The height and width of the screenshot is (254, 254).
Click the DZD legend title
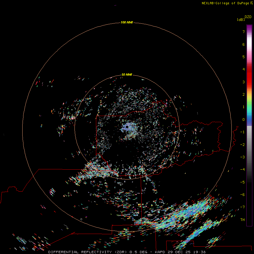coord(248,17)
